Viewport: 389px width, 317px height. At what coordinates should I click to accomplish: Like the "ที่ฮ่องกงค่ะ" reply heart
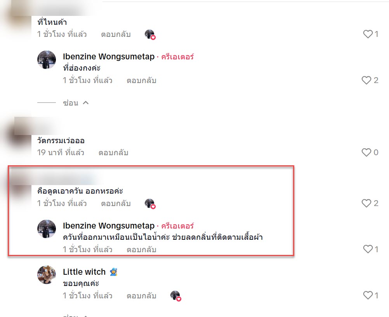point(366,80)
